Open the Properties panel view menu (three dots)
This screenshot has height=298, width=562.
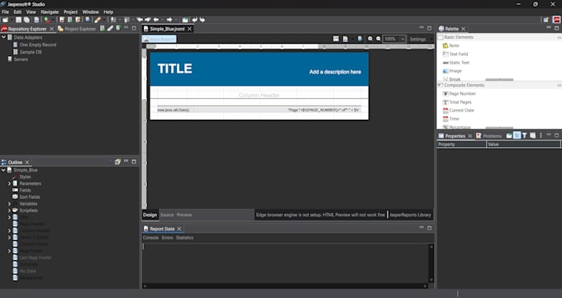541,135
